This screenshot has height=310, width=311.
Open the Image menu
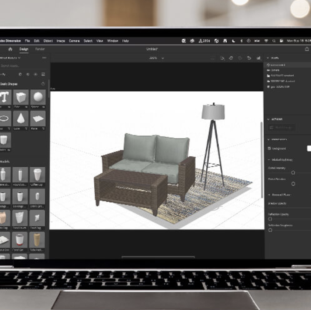61,41
